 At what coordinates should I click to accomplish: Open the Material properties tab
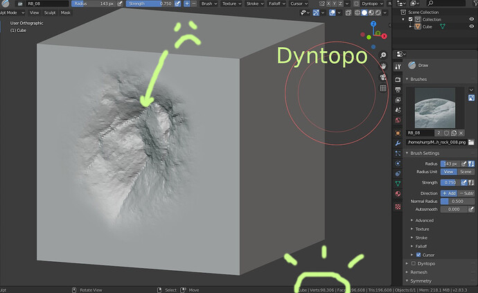398,194
